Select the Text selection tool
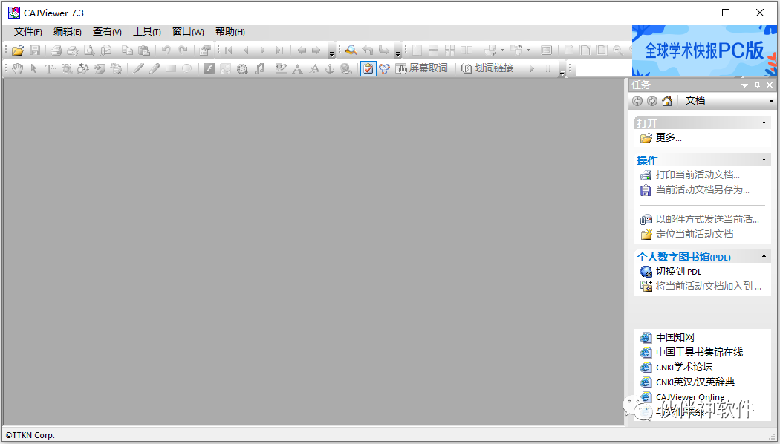 (x=51, y=68)
